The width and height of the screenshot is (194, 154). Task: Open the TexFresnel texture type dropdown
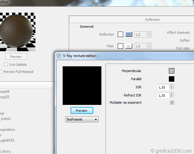(x=82, y=120)
